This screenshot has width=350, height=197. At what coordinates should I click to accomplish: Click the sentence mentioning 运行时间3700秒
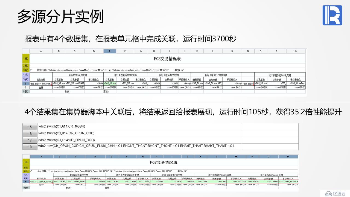click(130, 39)
